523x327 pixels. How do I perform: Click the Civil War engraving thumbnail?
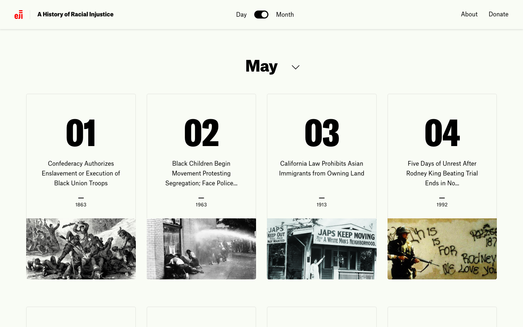pos(81,249)
